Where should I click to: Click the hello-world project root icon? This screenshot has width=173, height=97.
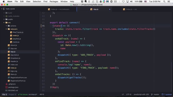tap(4, 9)
